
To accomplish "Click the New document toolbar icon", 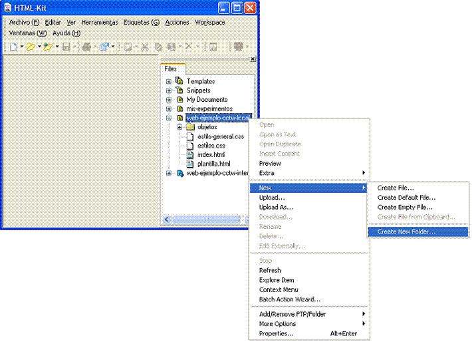I will (13, 47).
